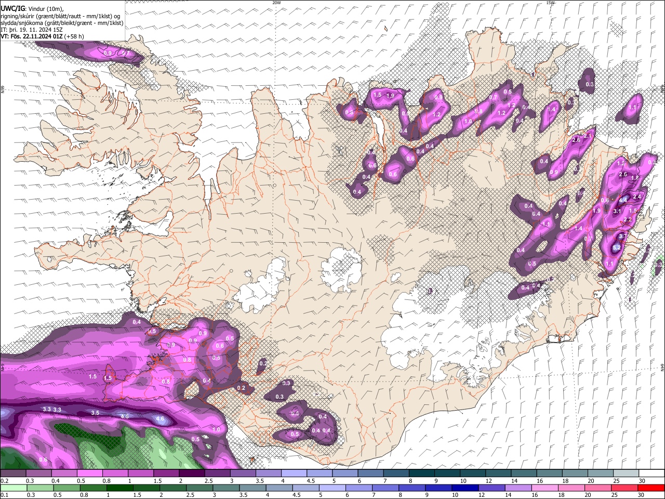Click the 4.4 precipitation value in the east
Screen dimensions: 665x499
point(624,200)
